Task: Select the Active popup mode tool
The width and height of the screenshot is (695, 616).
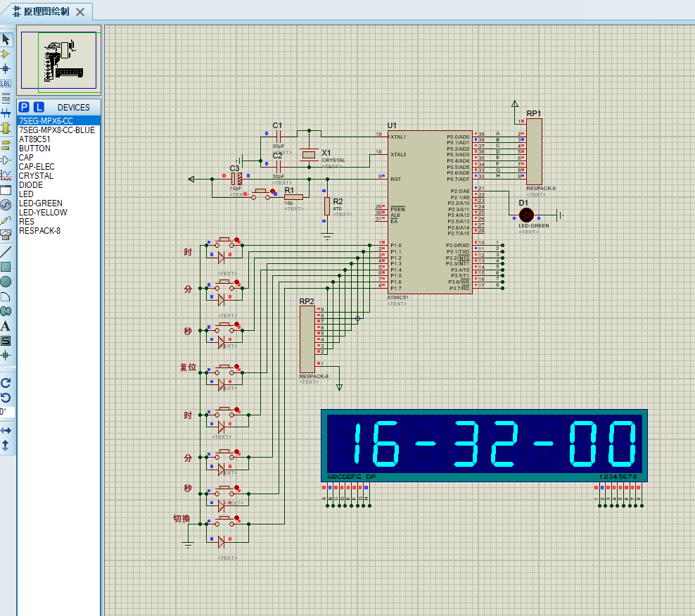Action: (x=6, y=190)
